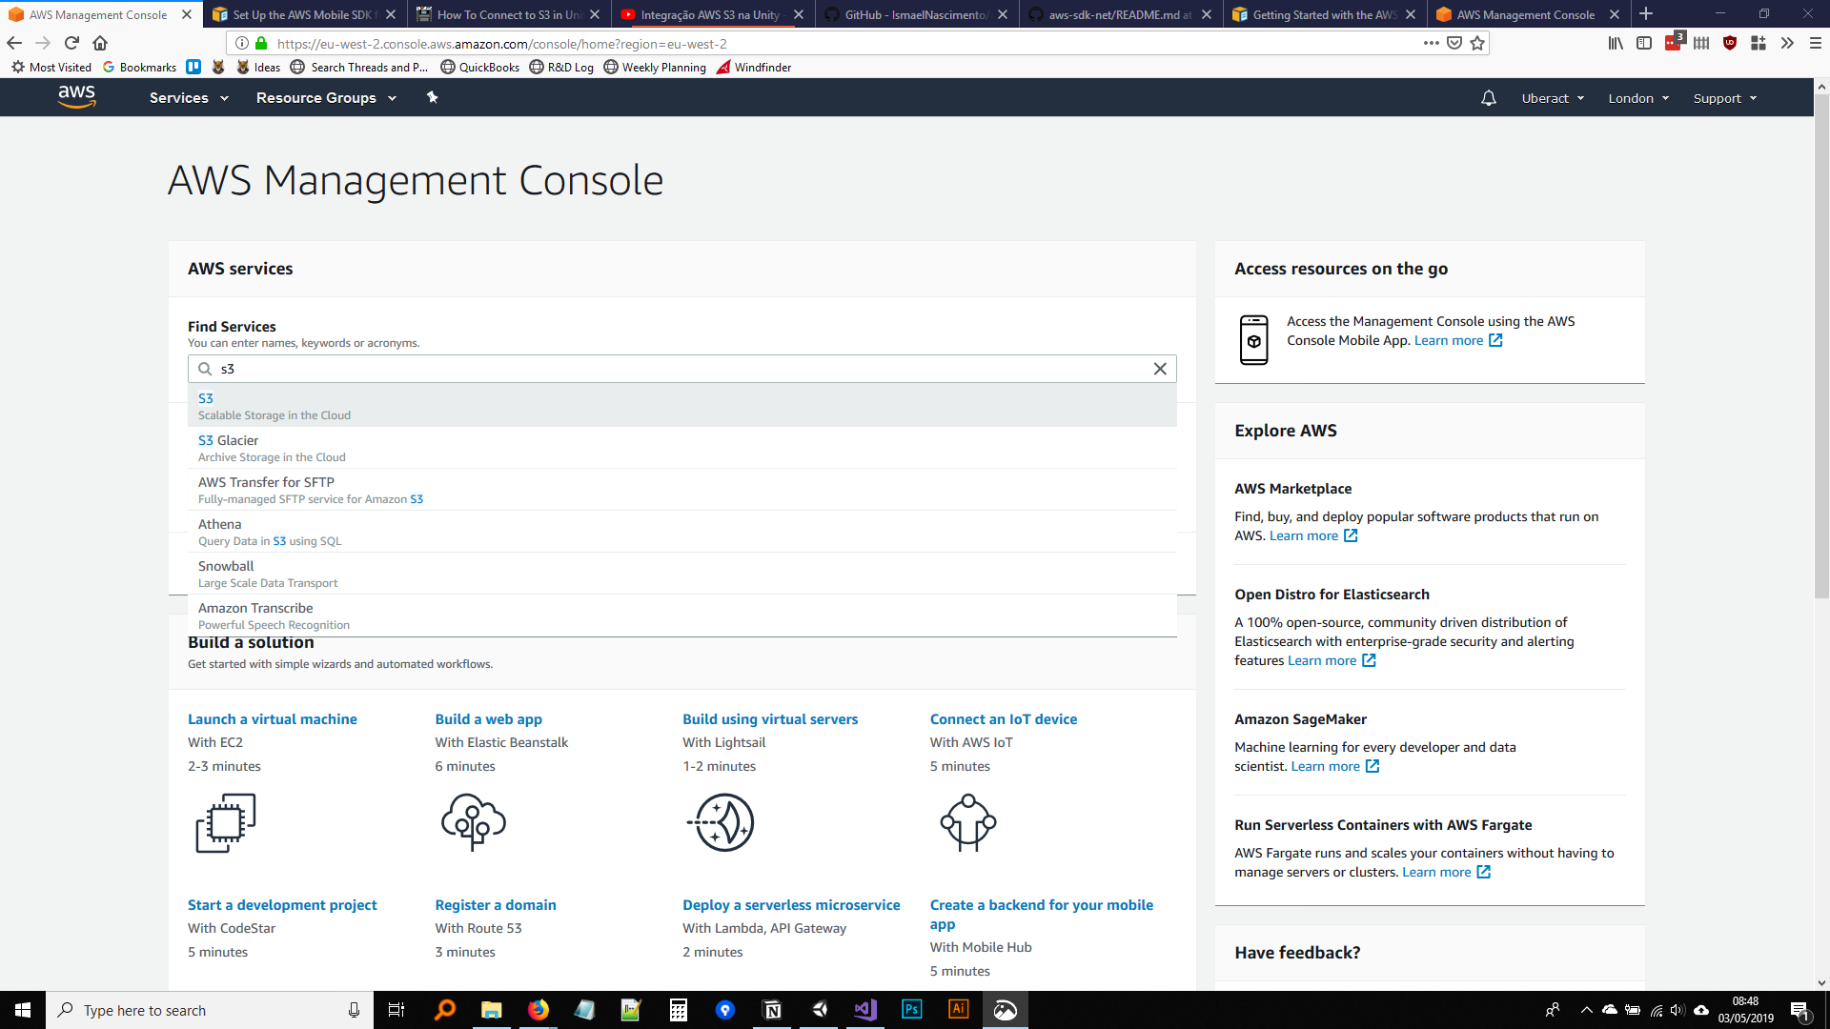This screenshot has height=1029, width=1830.
Task: Switch to 'How To Connect to S3 in Unity' tab
Action: pos(509,14)
